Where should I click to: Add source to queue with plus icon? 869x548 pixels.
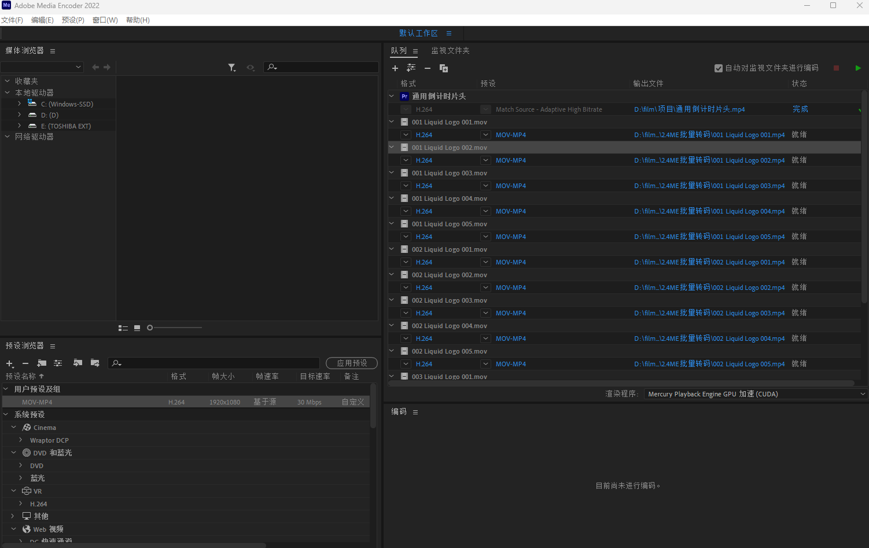click(x=395, y=68)
